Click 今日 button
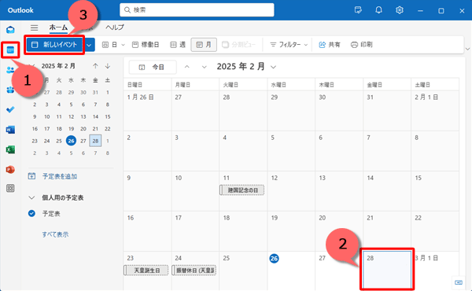472x291 pixels. pyautogui.click(x=153, y=67)
